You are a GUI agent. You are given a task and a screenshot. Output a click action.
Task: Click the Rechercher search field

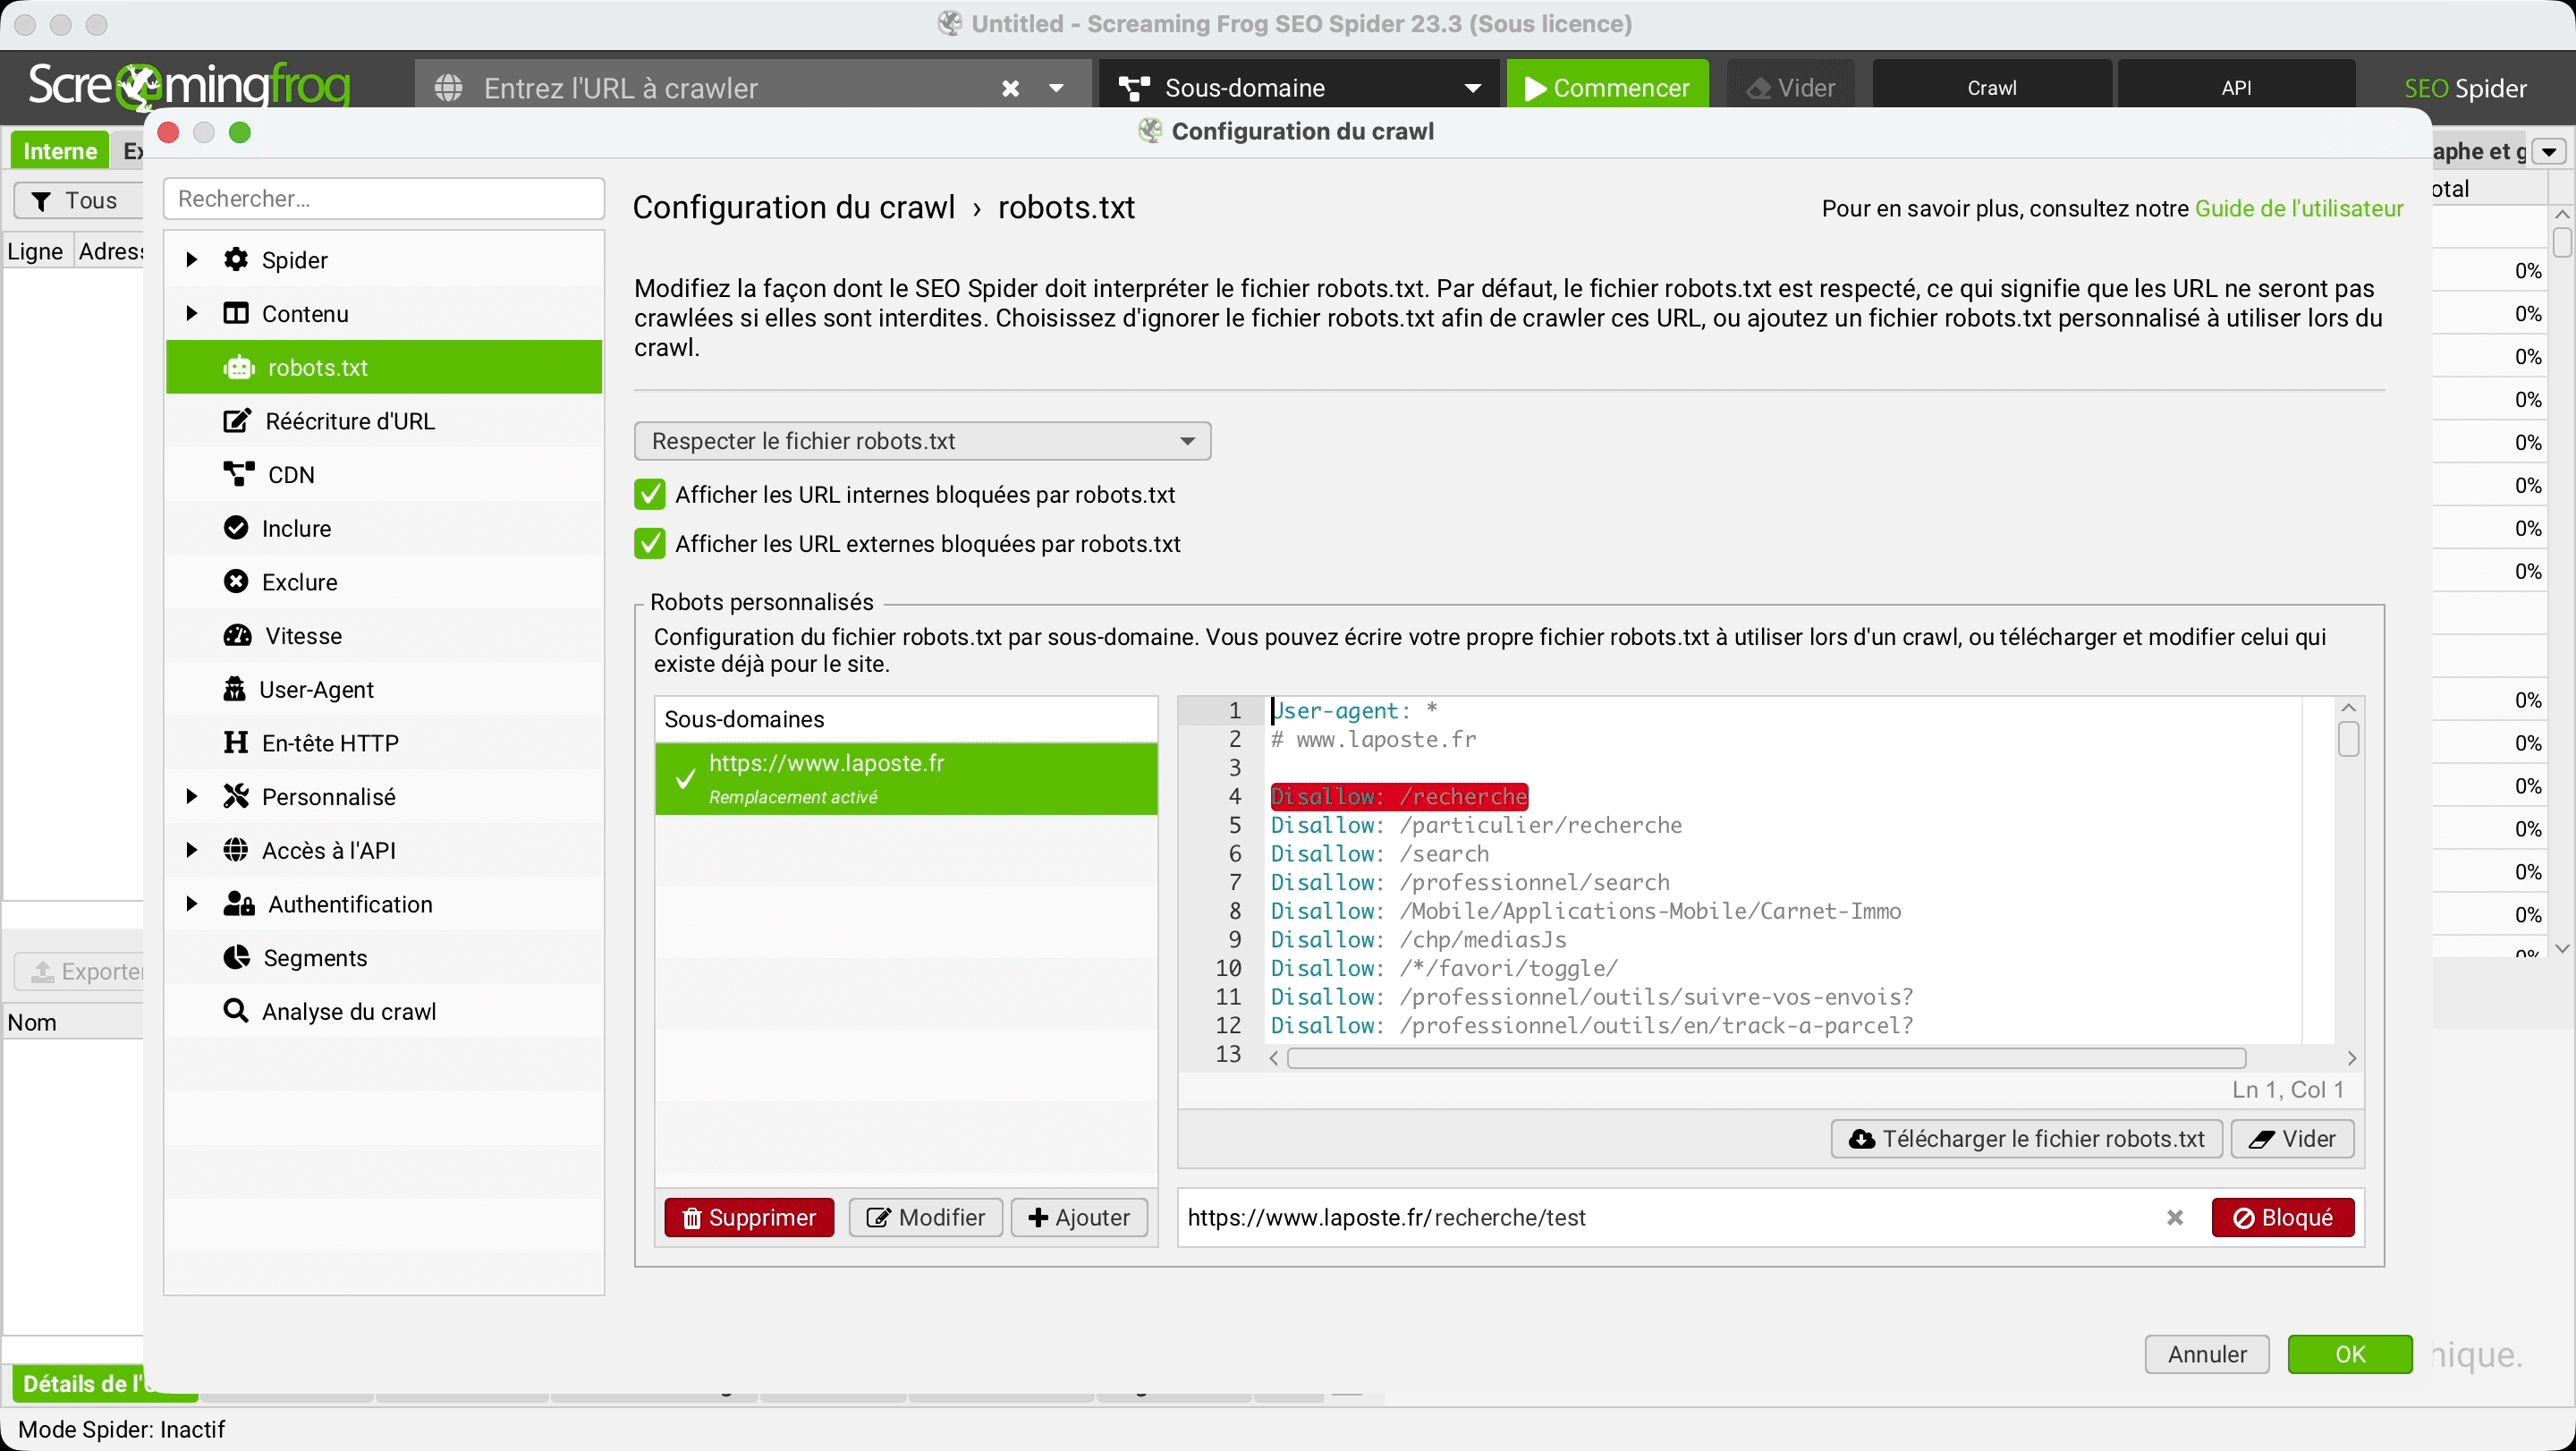click(384, 199)
